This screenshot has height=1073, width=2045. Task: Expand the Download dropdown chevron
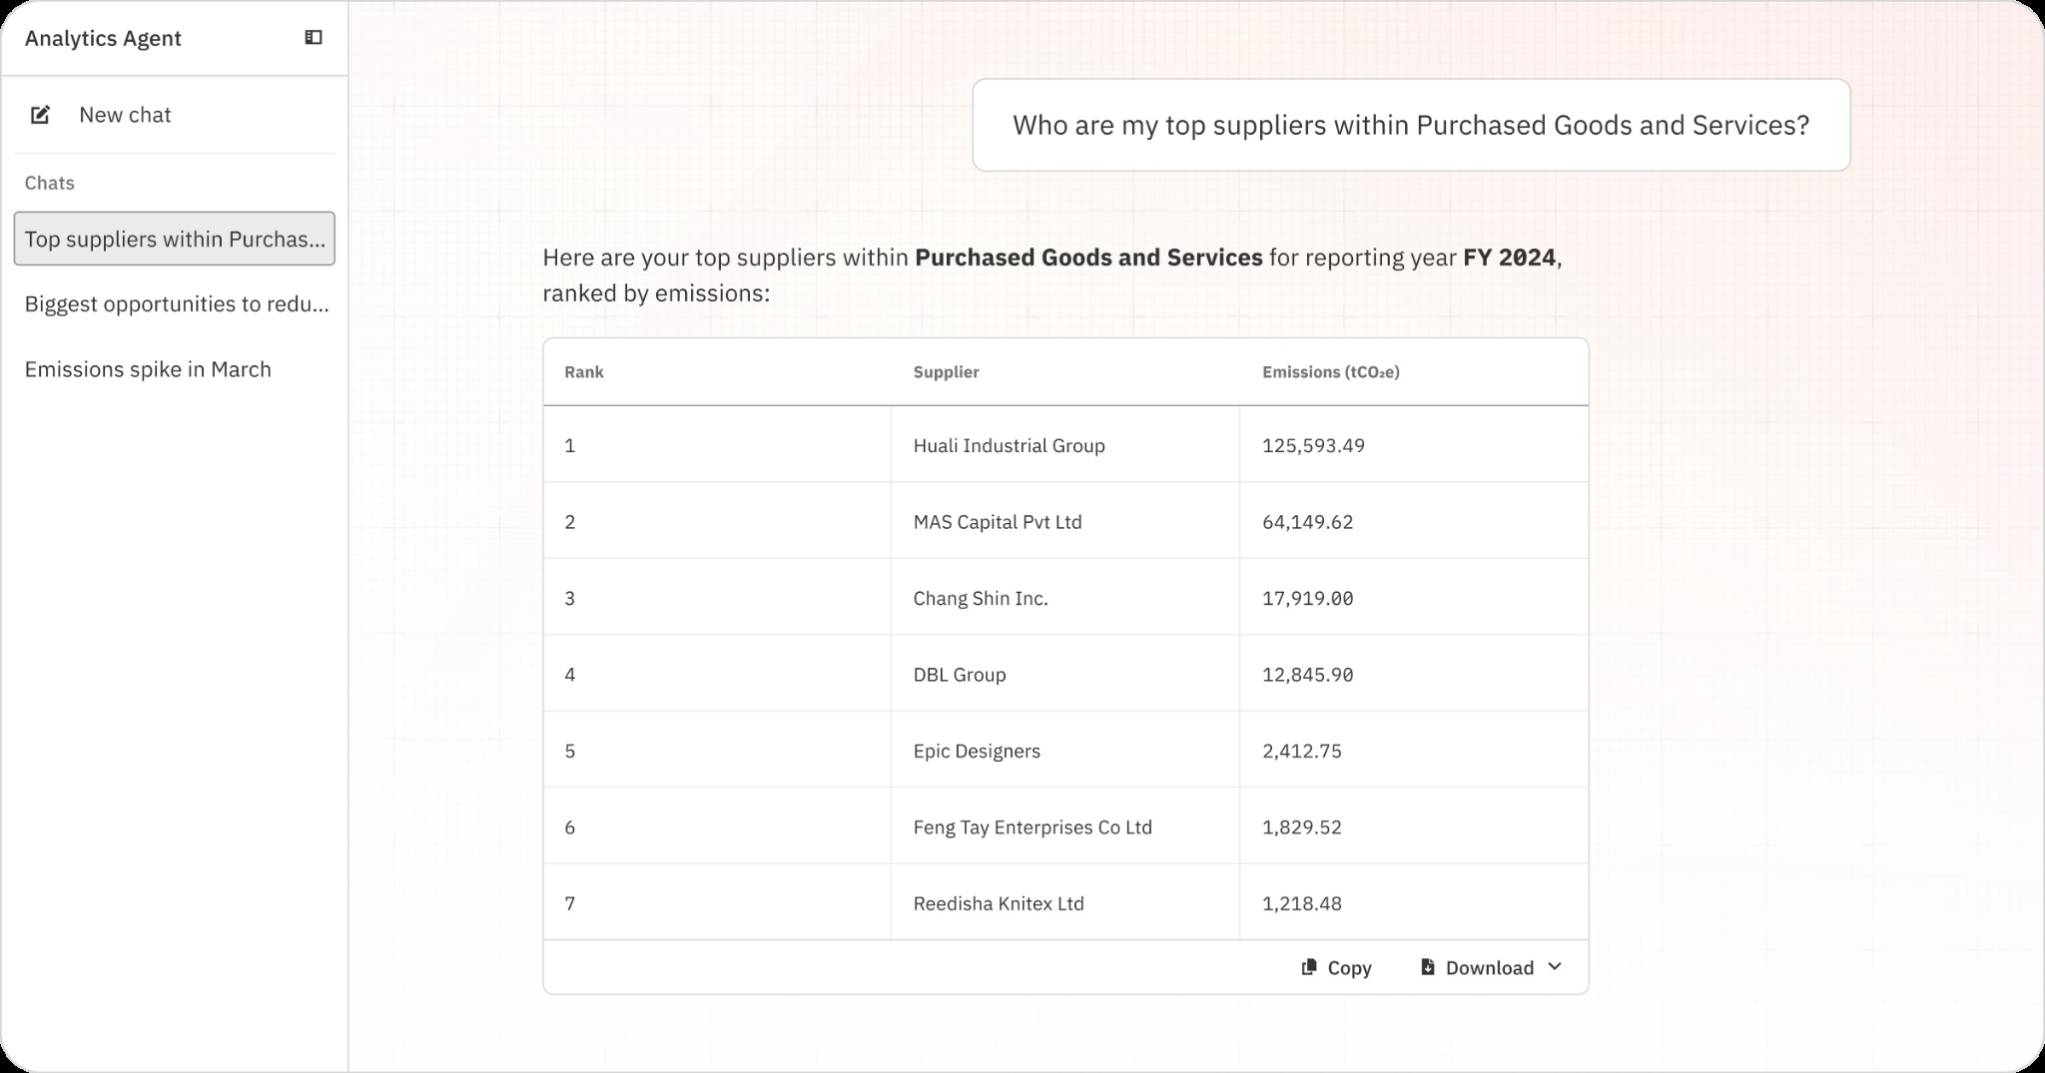pos(1555,966)
